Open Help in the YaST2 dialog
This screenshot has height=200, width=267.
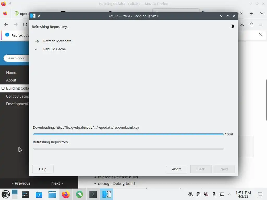coord(43,169)
